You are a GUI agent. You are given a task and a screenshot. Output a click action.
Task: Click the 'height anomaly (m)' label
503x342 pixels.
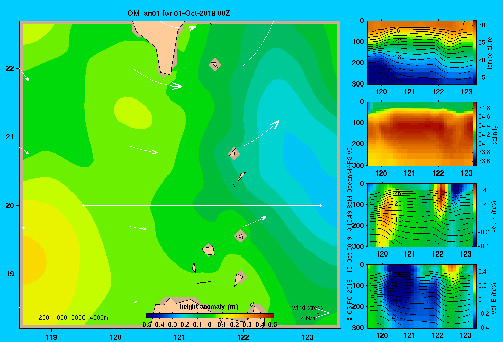[209, 307]
